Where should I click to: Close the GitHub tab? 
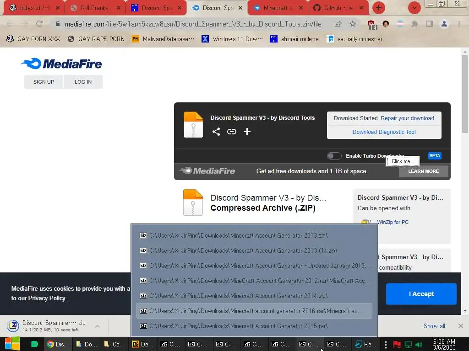click(361, 8)
